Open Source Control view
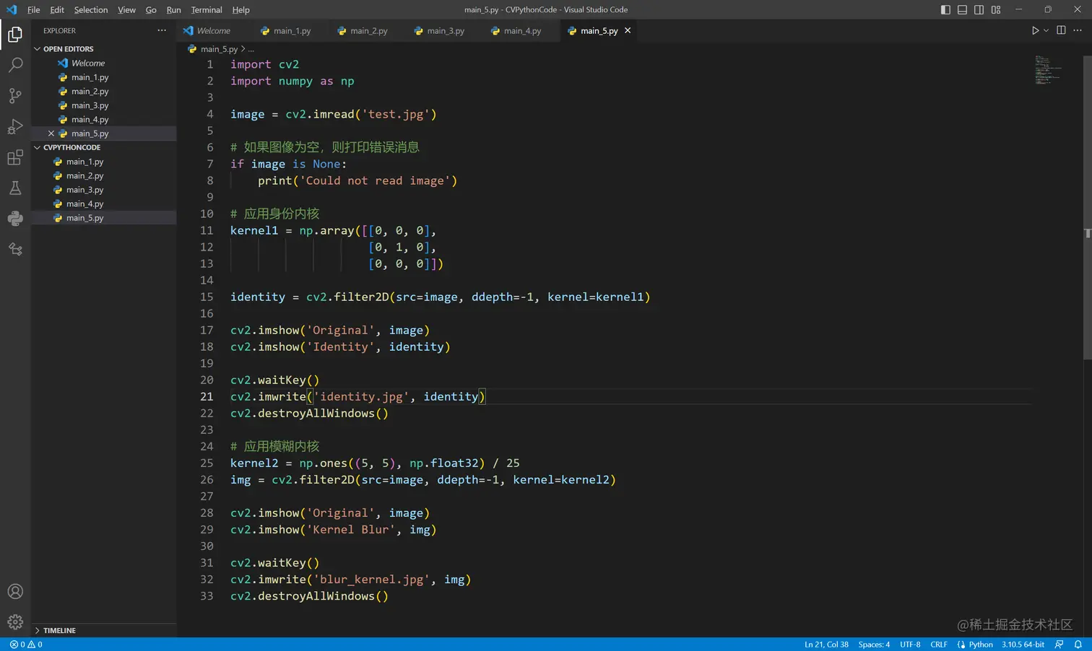1092x651 pixels. [x=15, y=95]
